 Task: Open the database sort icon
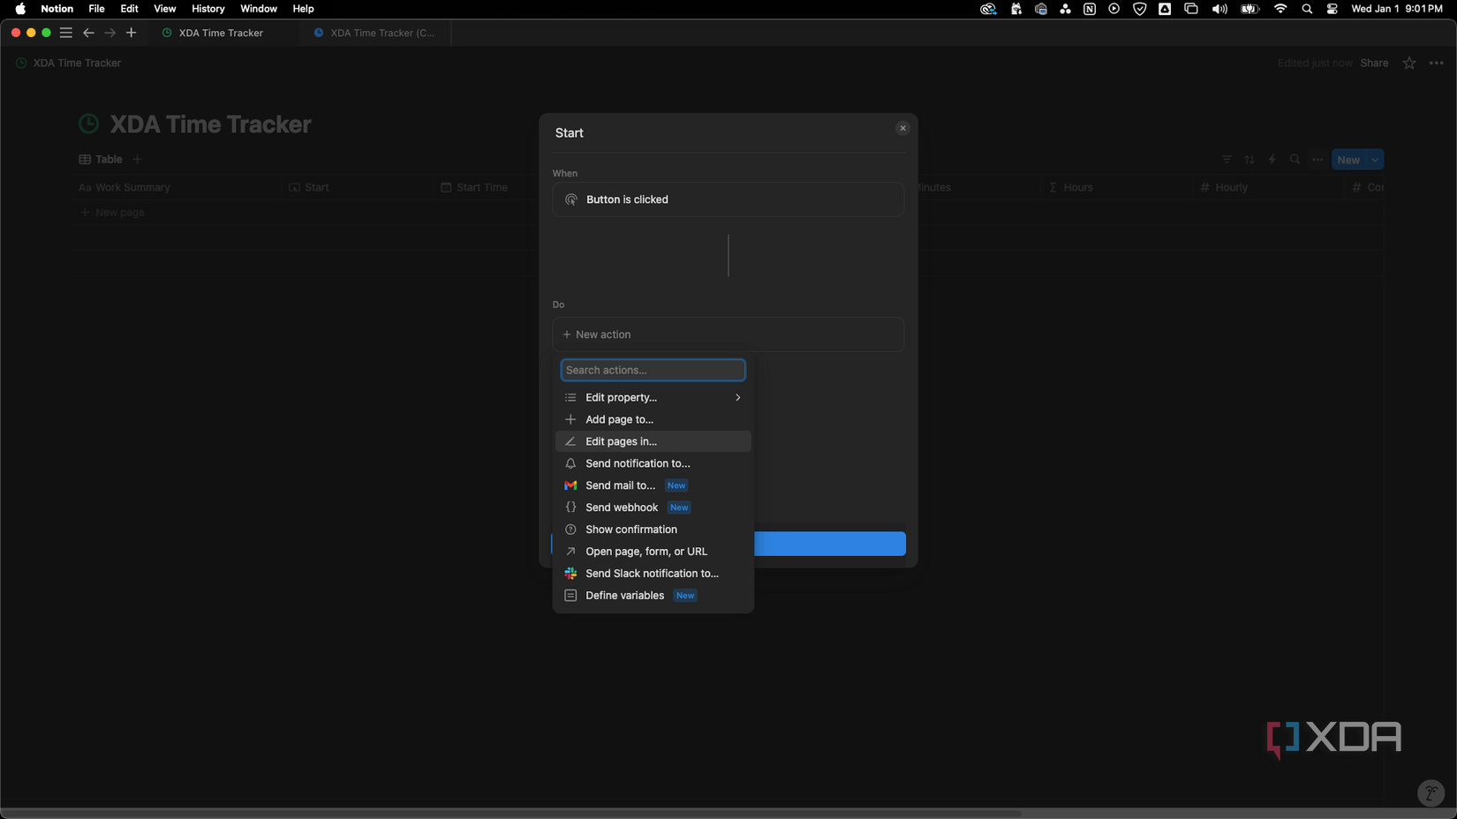click(x=1249, y=160)
